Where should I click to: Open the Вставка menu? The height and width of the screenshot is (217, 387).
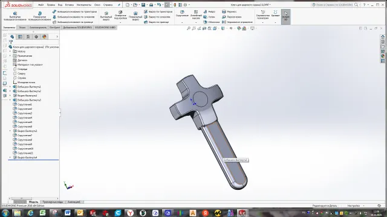[x=70, y=5]
